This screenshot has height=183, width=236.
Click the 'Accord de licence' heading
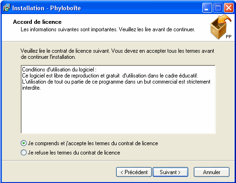(x=37, y=22)
